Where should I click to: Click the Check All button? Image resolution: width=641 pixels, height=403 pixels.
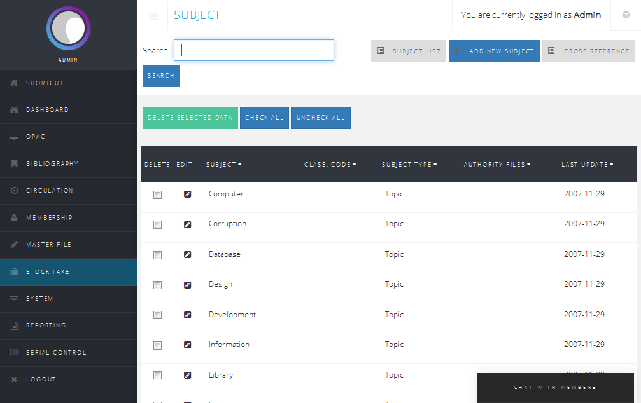(264, 118)
